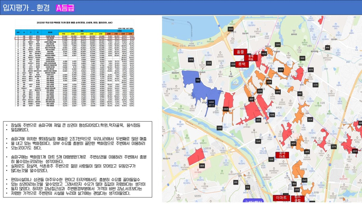Select the red 이마트 map label
Image resolution: width=362 pixels, height=204 pixels.
(x=281, y=198)
